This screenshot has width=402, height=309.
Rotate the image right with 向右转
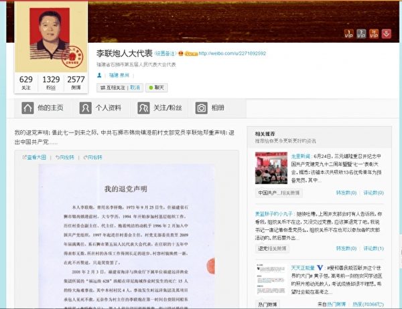coord(92,157)
